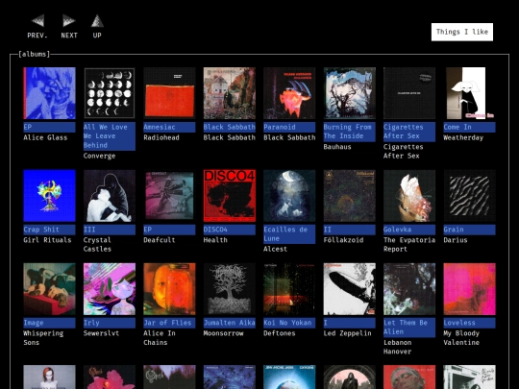Follow the Jar of Flies link
The image size is (519, 389).
click(x=169, y=323)
